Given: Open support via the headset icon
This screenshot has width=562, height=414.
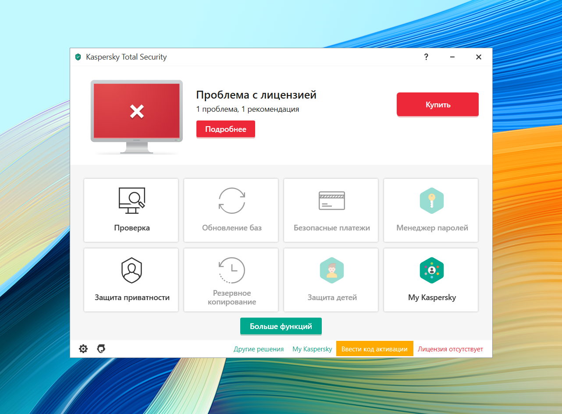Looking at the screenshot, I should point(101,349).
